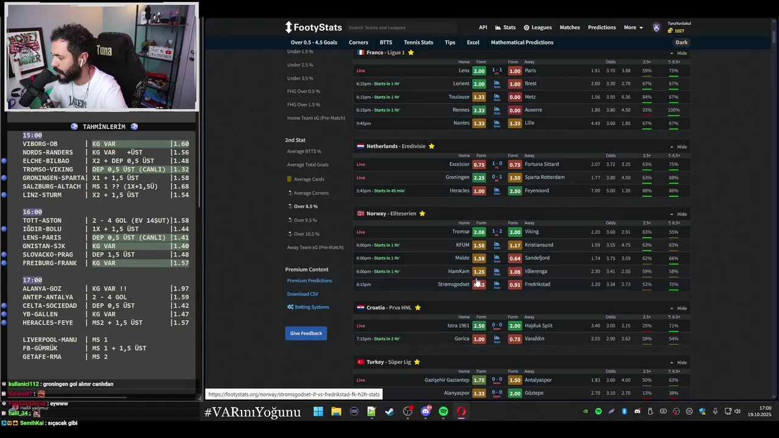
Task: Hide the Netherlands Eredivisie section
Action: coord(679,147)
